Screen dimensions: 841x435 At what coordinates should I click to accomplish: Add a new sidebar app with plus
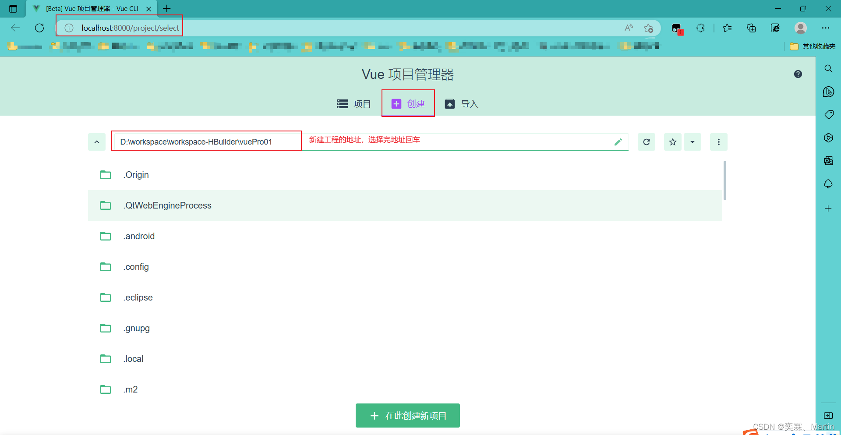coord(828,209)
